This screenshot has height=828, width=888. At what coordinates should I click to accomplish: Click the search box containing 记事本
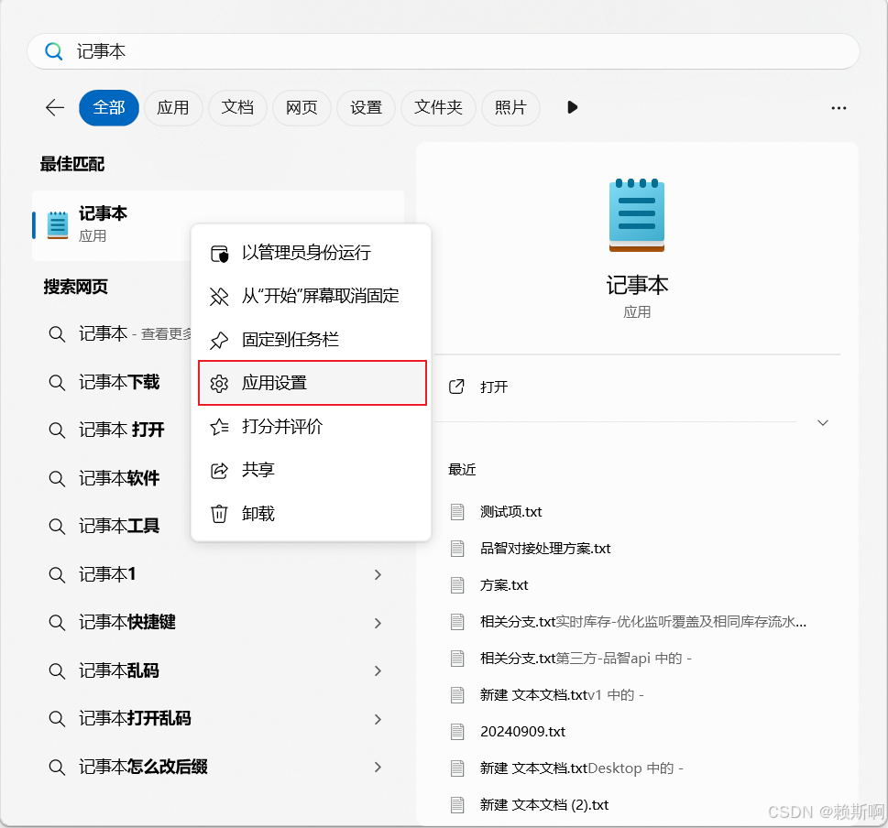(x=444, y=51)
